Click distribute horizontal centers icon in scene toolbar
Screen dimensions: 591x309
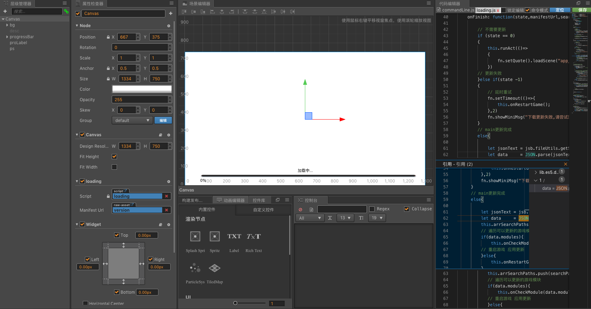pyautogui.click(x=283, y=11)
